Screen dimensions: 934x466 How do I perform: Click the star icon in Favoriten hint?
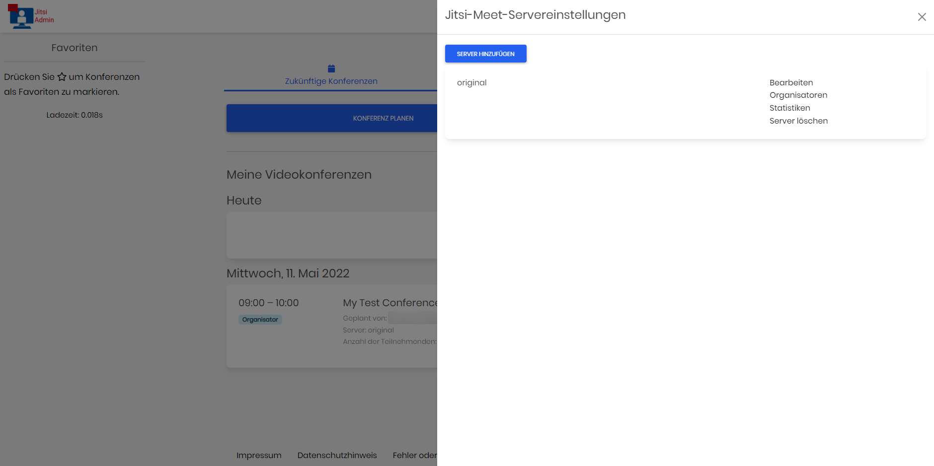[x=62, y=76]
